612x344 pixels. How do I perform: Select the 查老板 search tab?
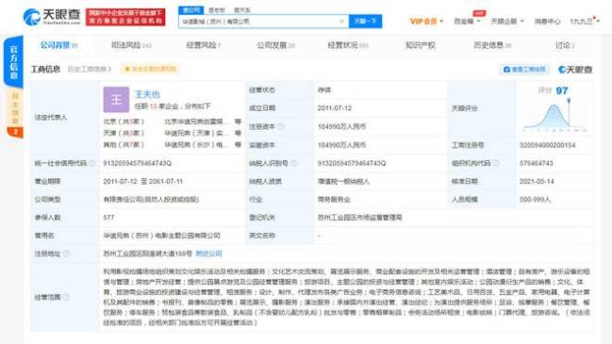click(x=217, y=10)
